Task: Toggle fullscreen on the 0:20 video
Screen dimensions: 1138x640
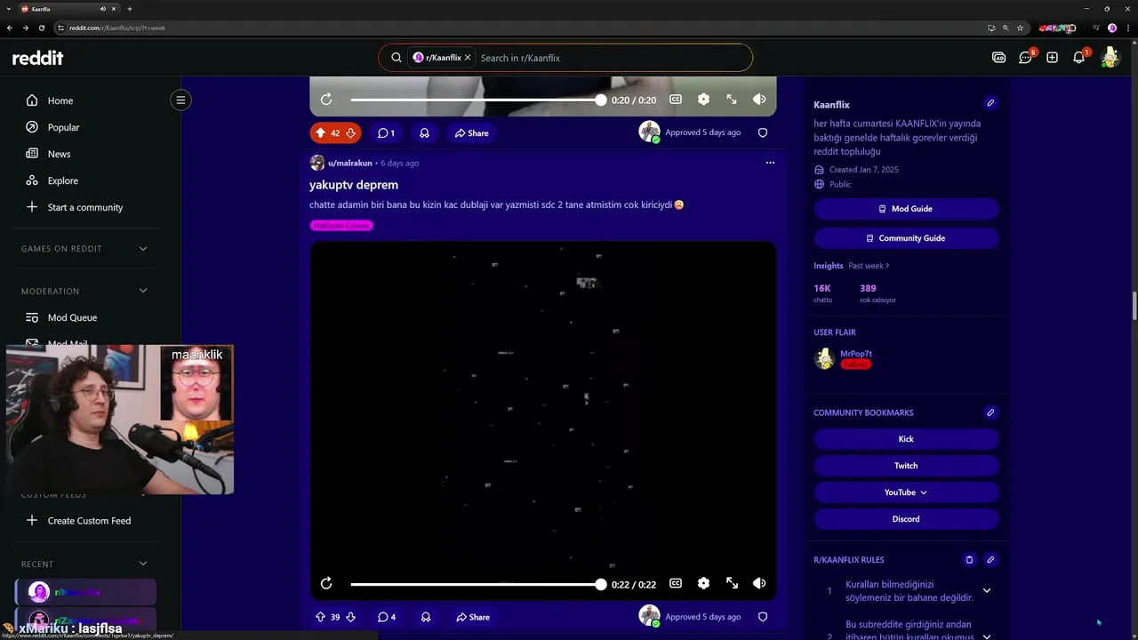Action: click(732, 100)
